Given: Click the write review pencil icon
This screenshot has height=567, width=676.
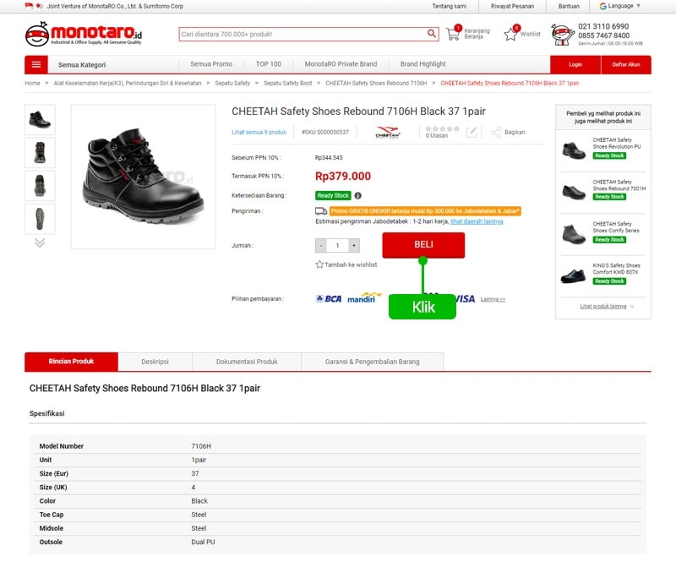Looking at the screenshot, I should (472, 133).
